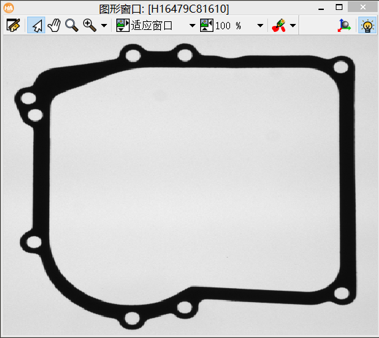Maximize the 图形窗口 window
The width and height of the screenshot is (379, 338).
point(339,7)
